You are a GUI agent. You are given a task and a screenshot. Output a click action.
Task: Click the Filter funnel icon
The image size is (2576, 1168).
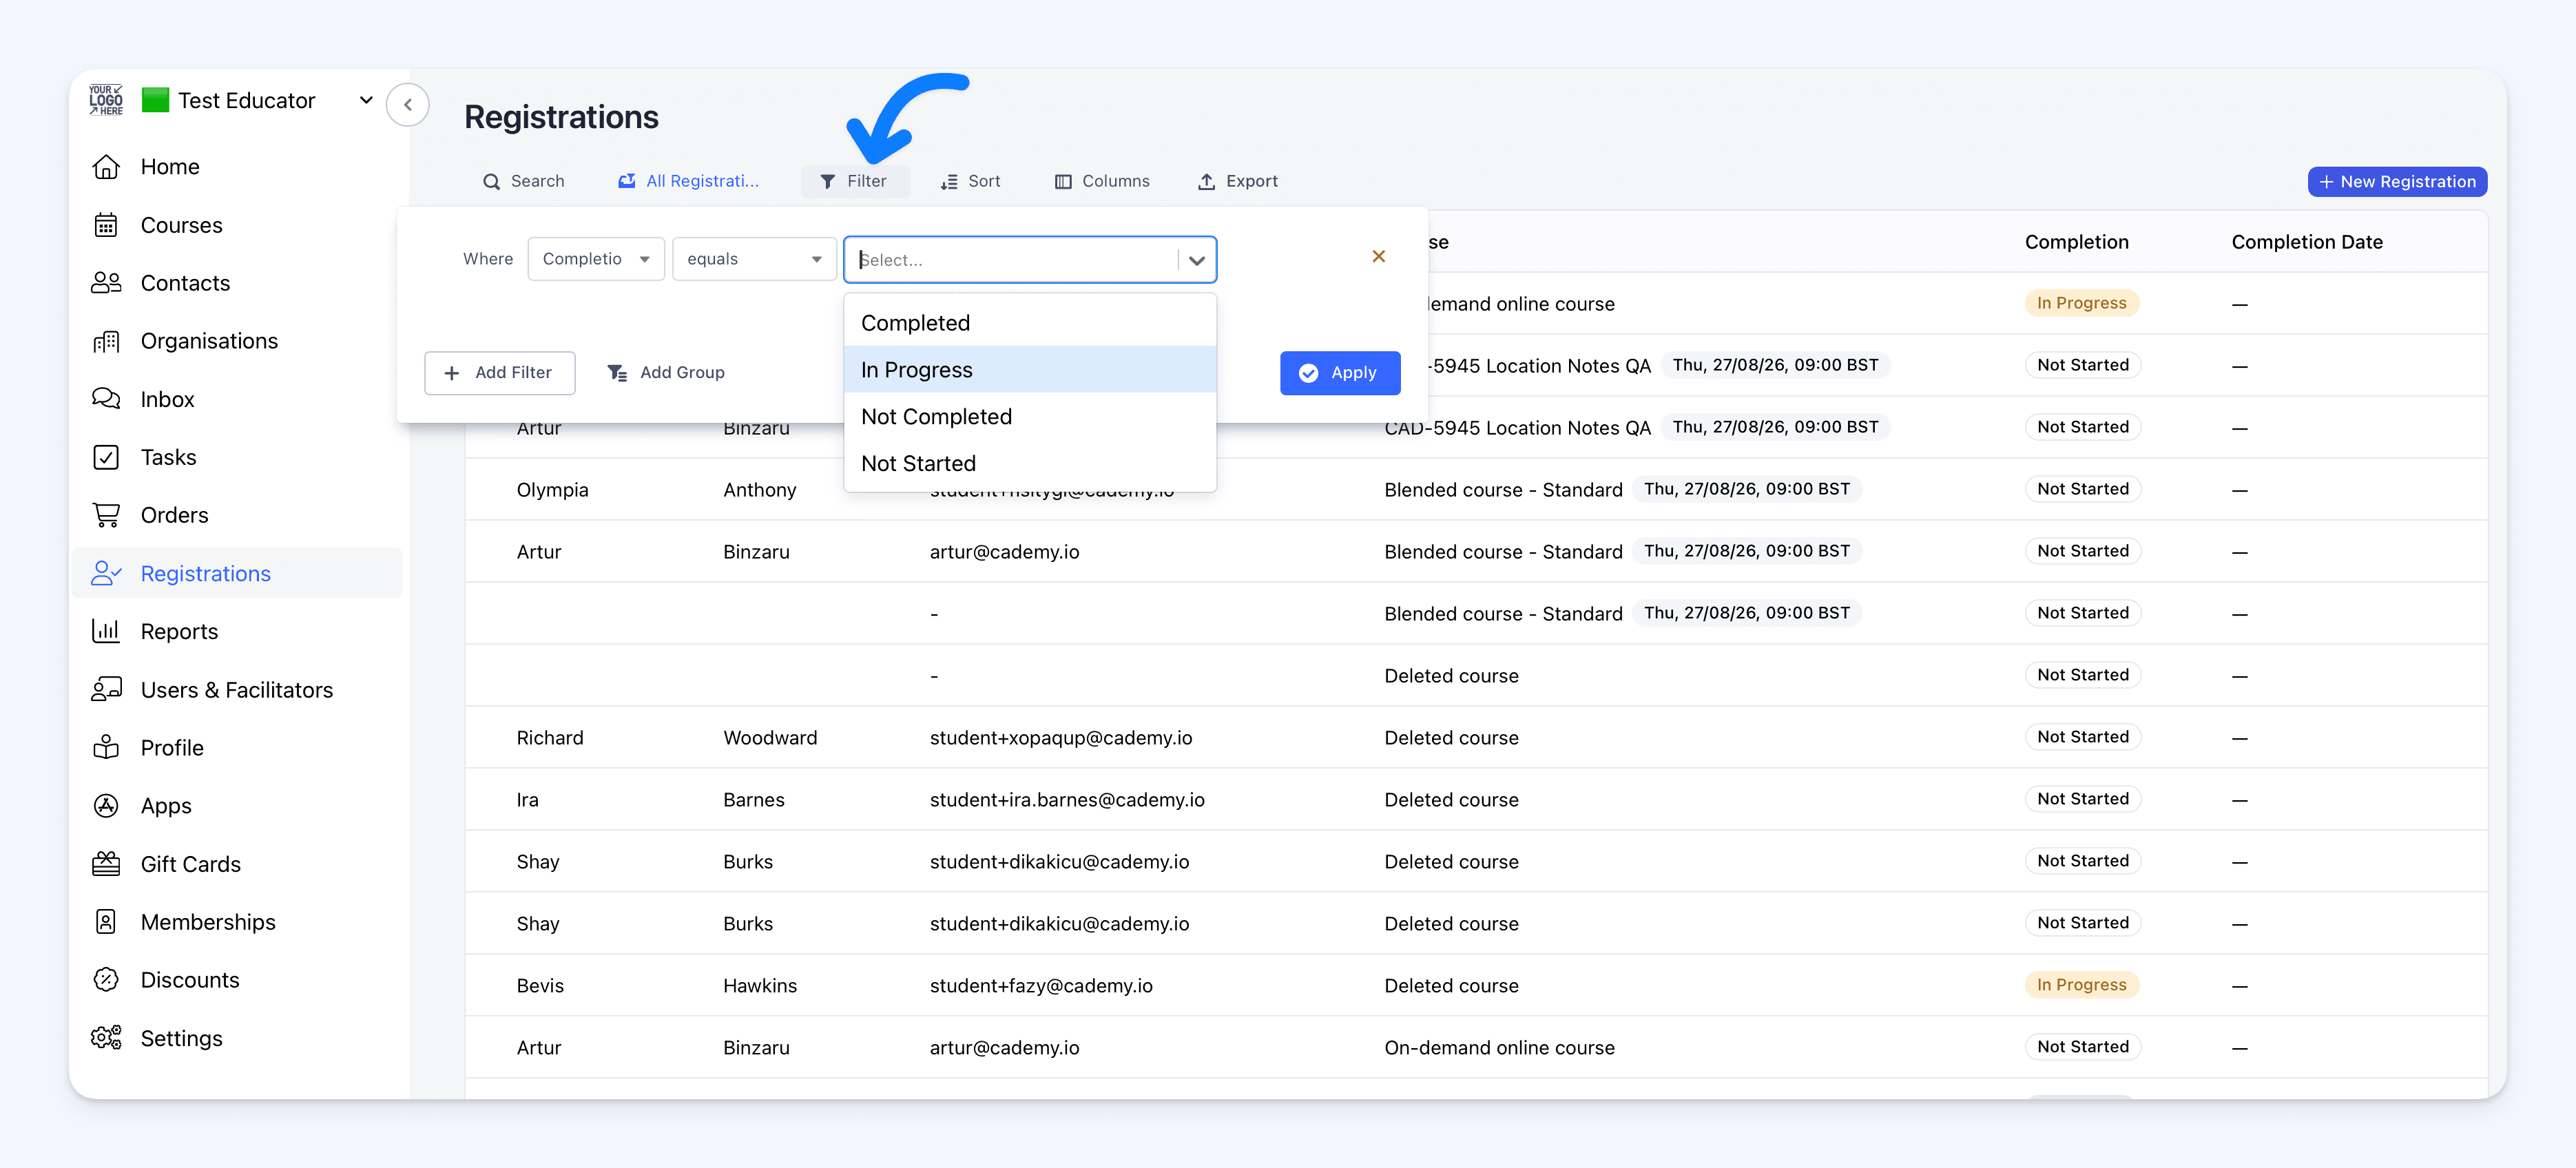pyautogui.click(x=827, y=181)
